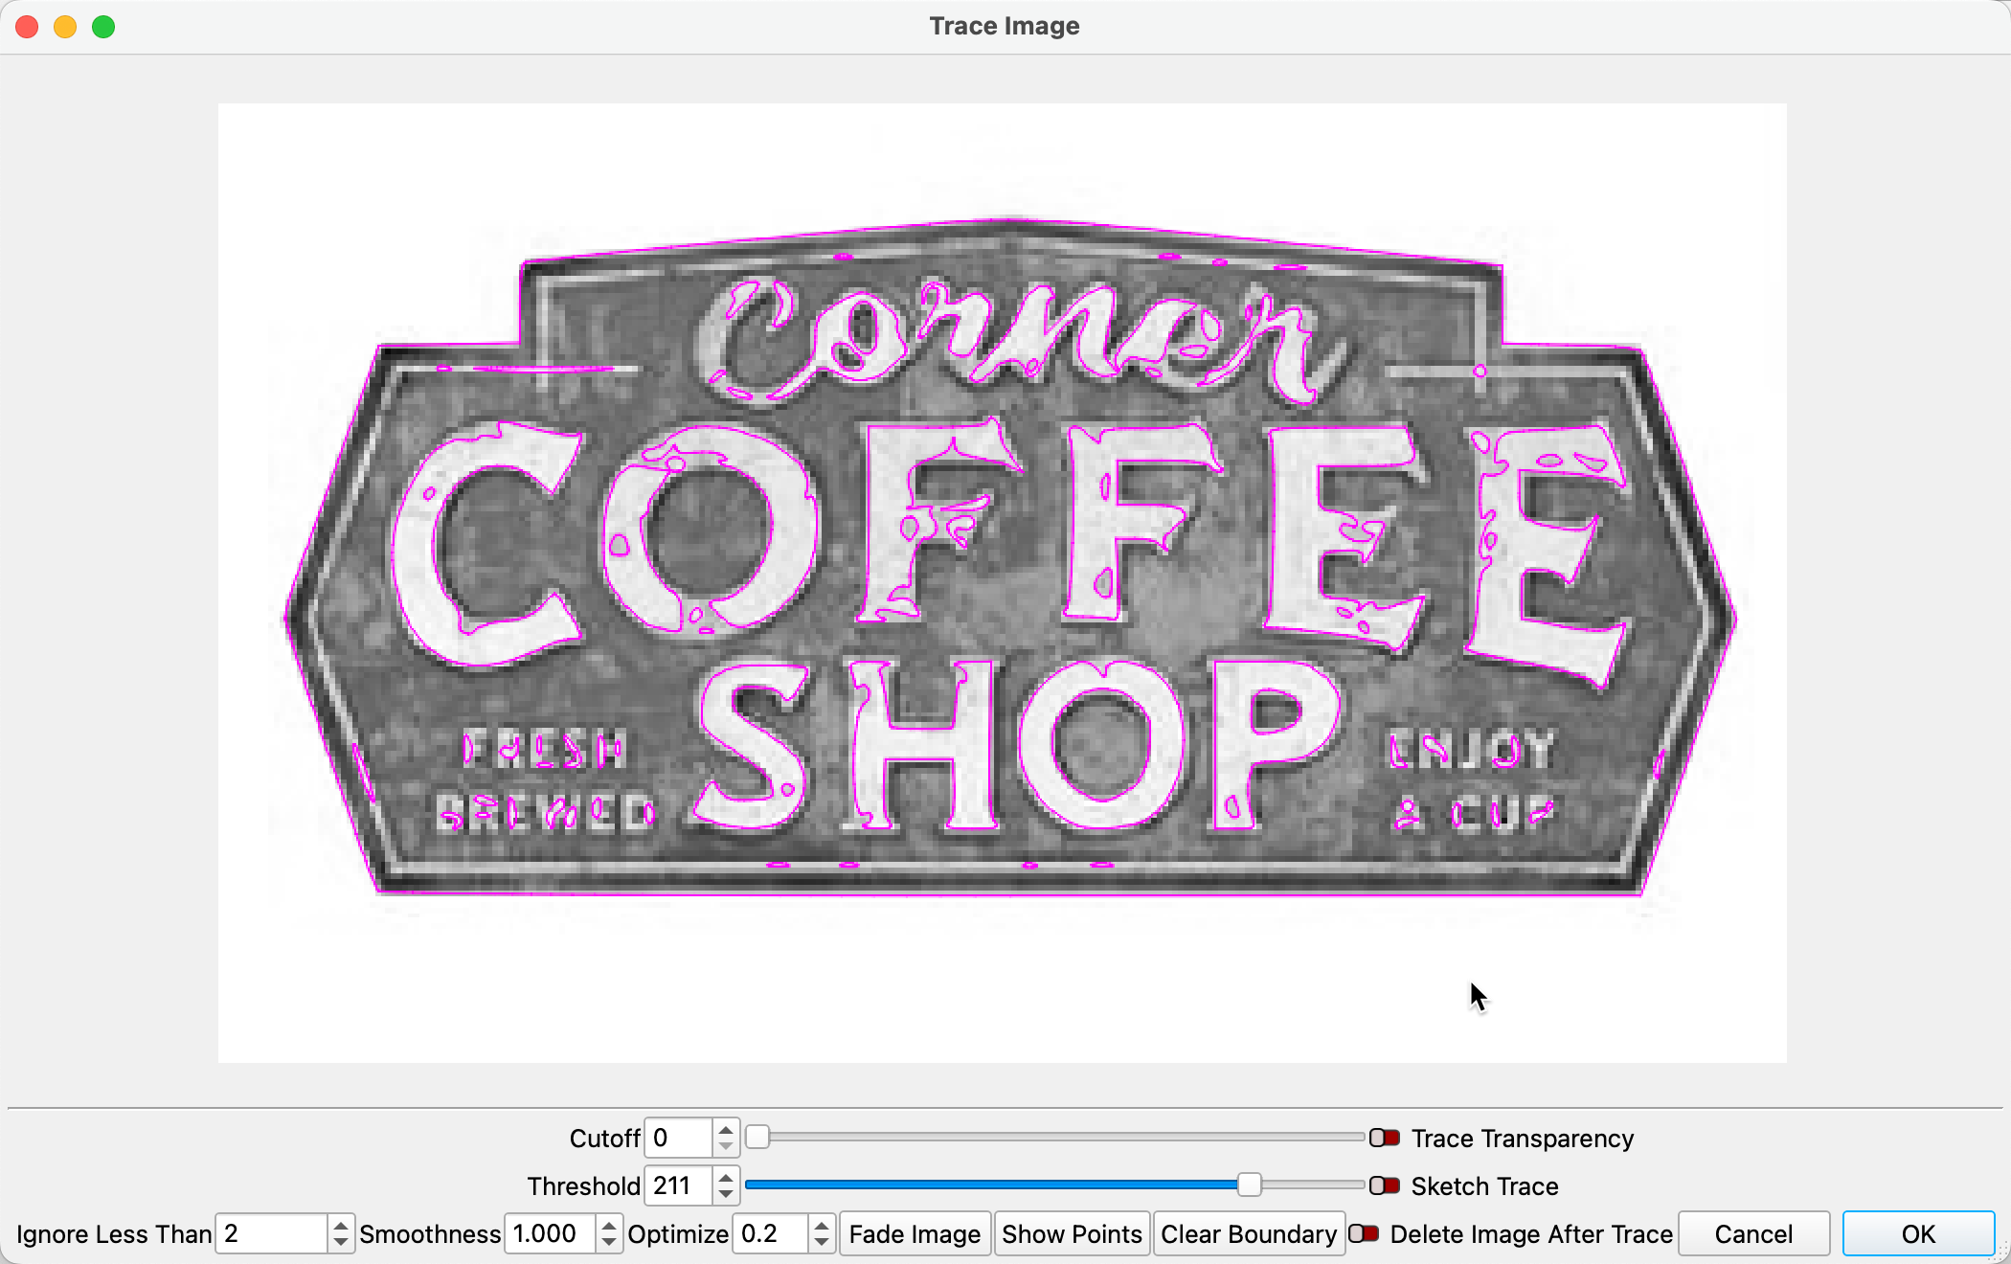Increase Ignore Less Than stepper value

click(340, 1226)
